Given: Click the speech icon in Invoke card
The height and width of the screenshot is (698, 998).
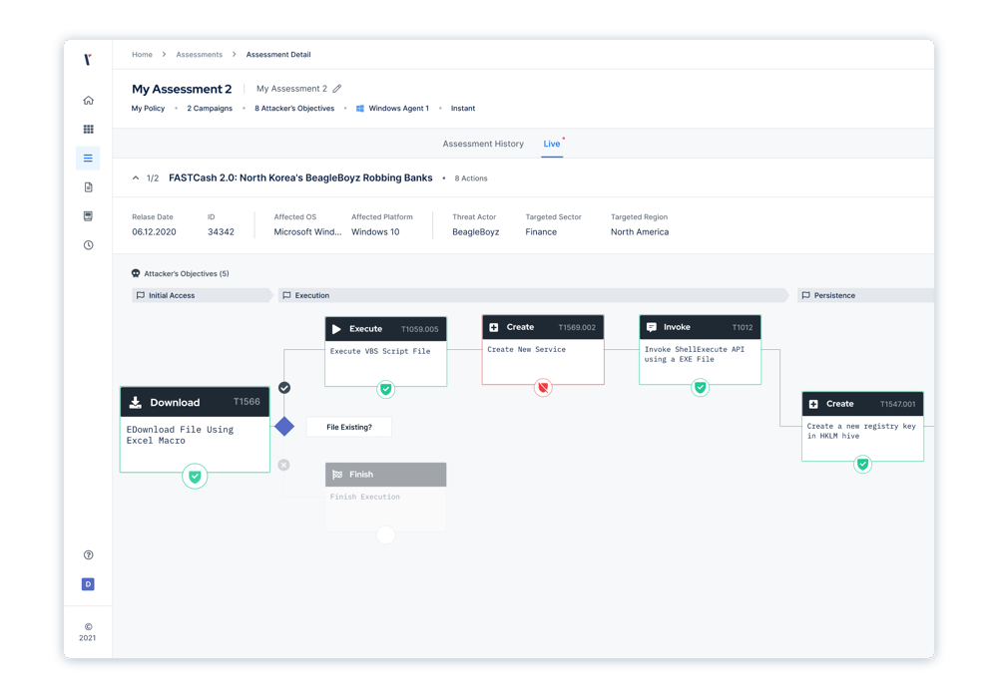Looking at the screenshot, I should click(x=651, y=327).
